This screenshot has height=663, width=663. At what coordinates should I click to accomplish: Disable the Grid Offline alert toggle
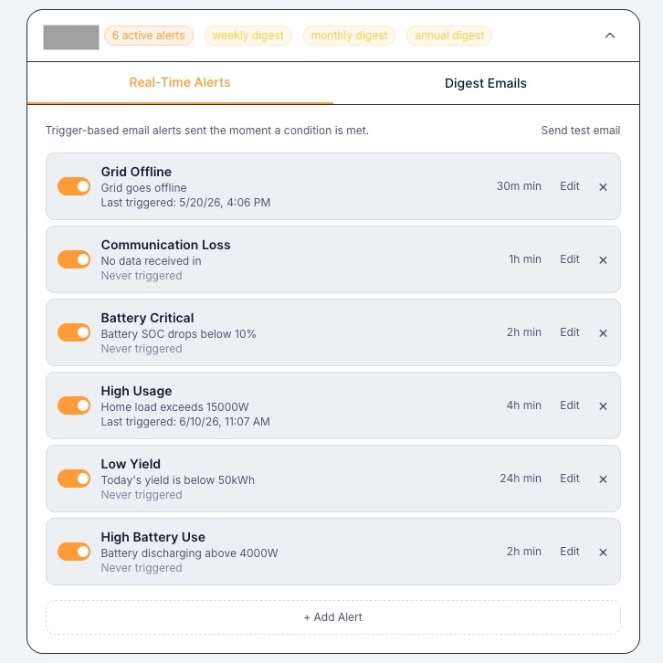[74, 186]
